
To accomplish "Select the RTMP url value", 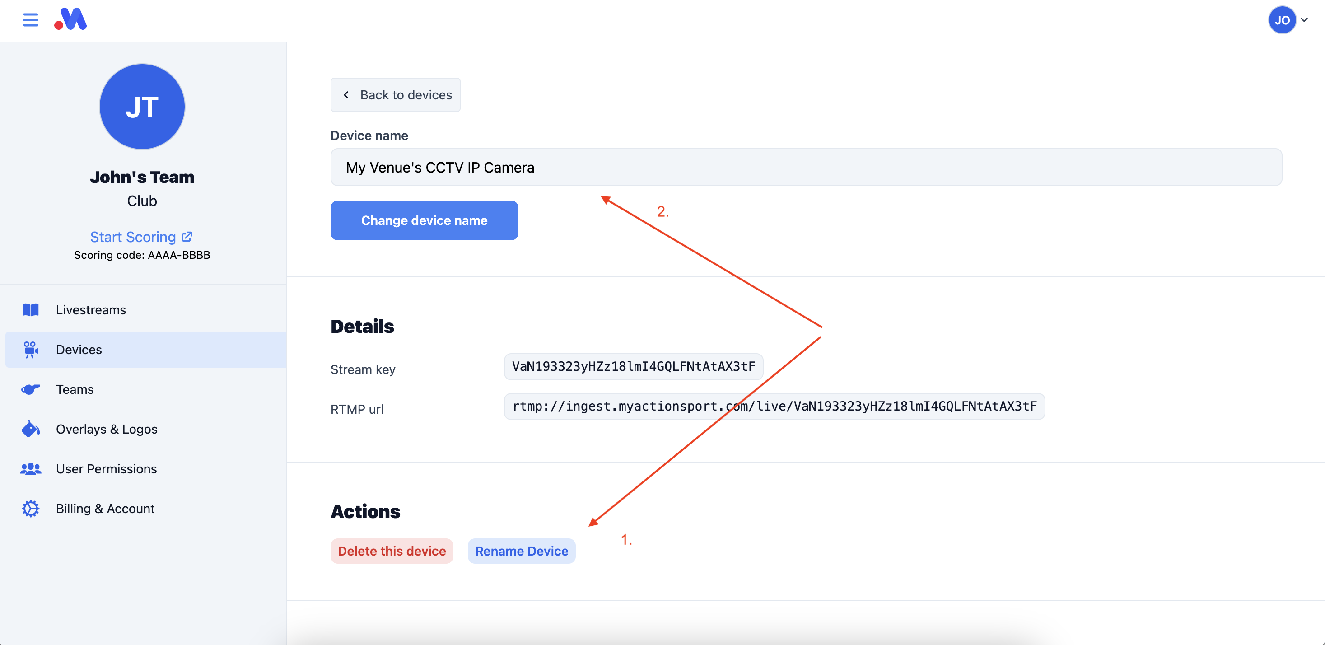I will point(774,407).
